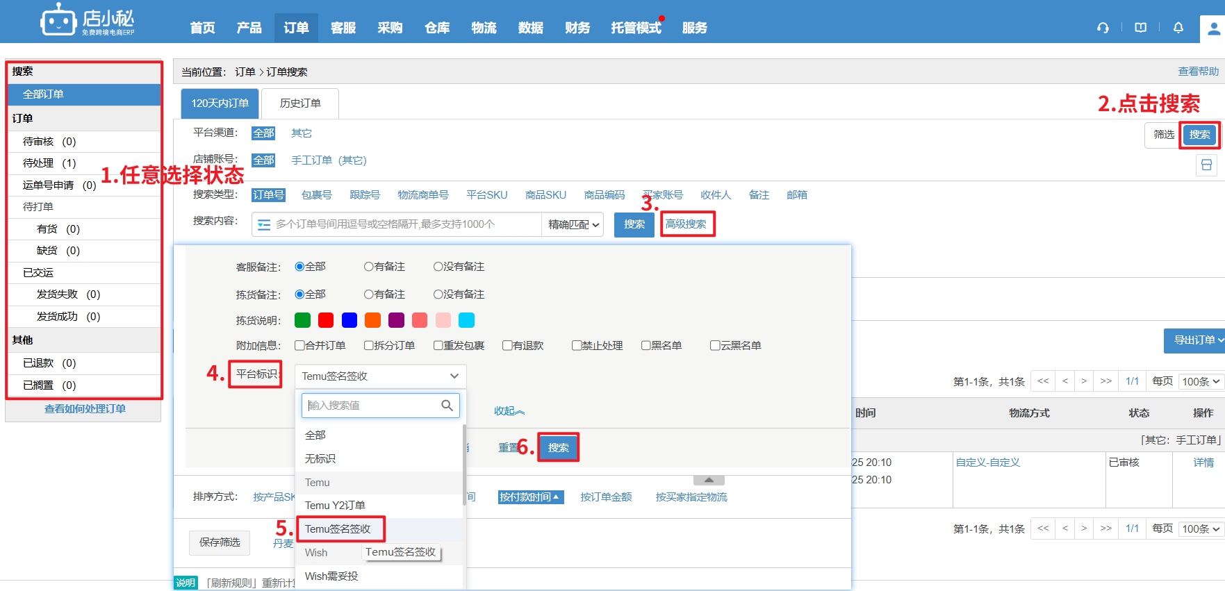This screenshot has height=591, width=1225.
Task: Select 有备注 radio for 客服备注
Action: 369,267
